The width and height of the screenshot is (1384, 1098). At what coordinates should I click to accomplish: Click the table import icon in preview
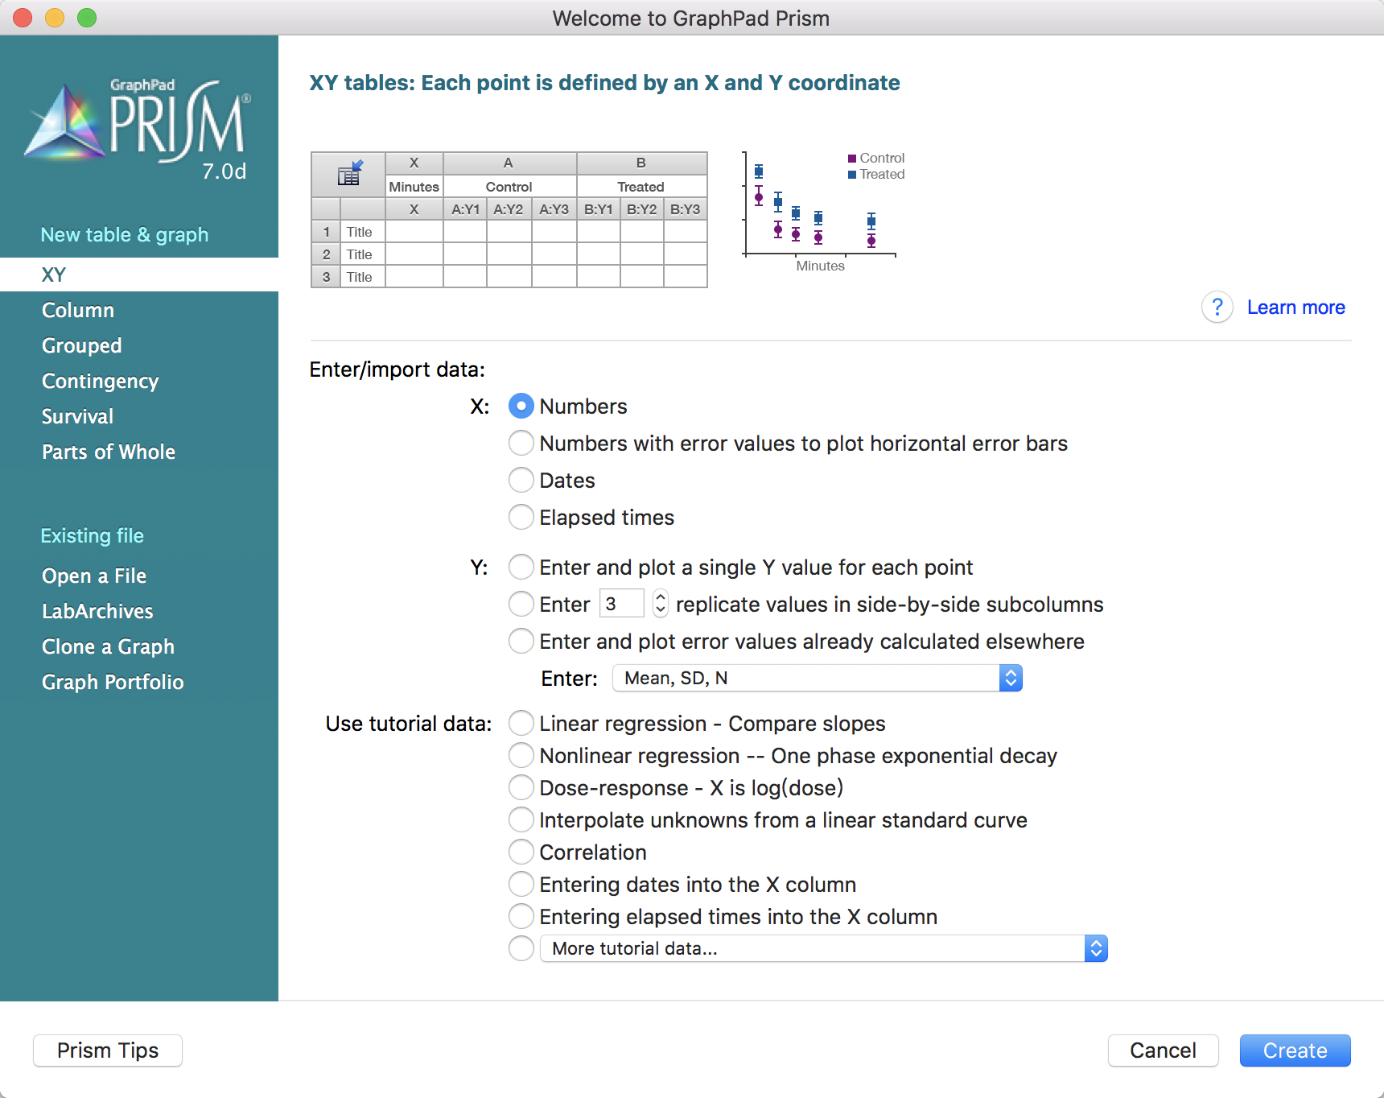click(350, 172)
